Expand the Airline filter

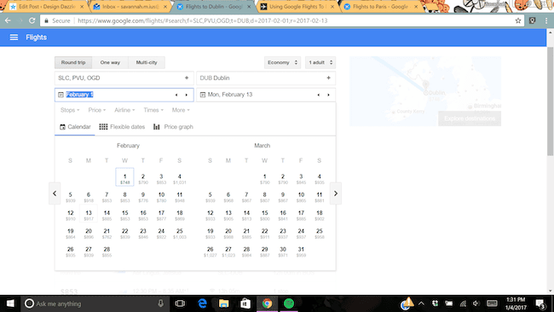pyautogui.click(x=124, y=110)
